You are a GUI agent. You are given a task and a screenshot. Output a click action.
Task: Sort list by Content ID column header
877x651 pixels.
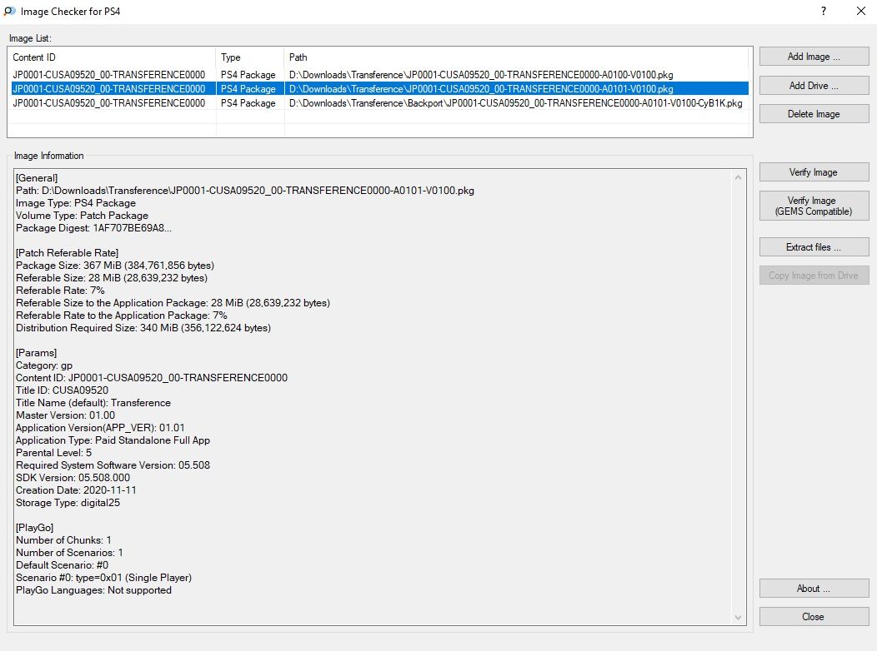click(x=113, y=57)
